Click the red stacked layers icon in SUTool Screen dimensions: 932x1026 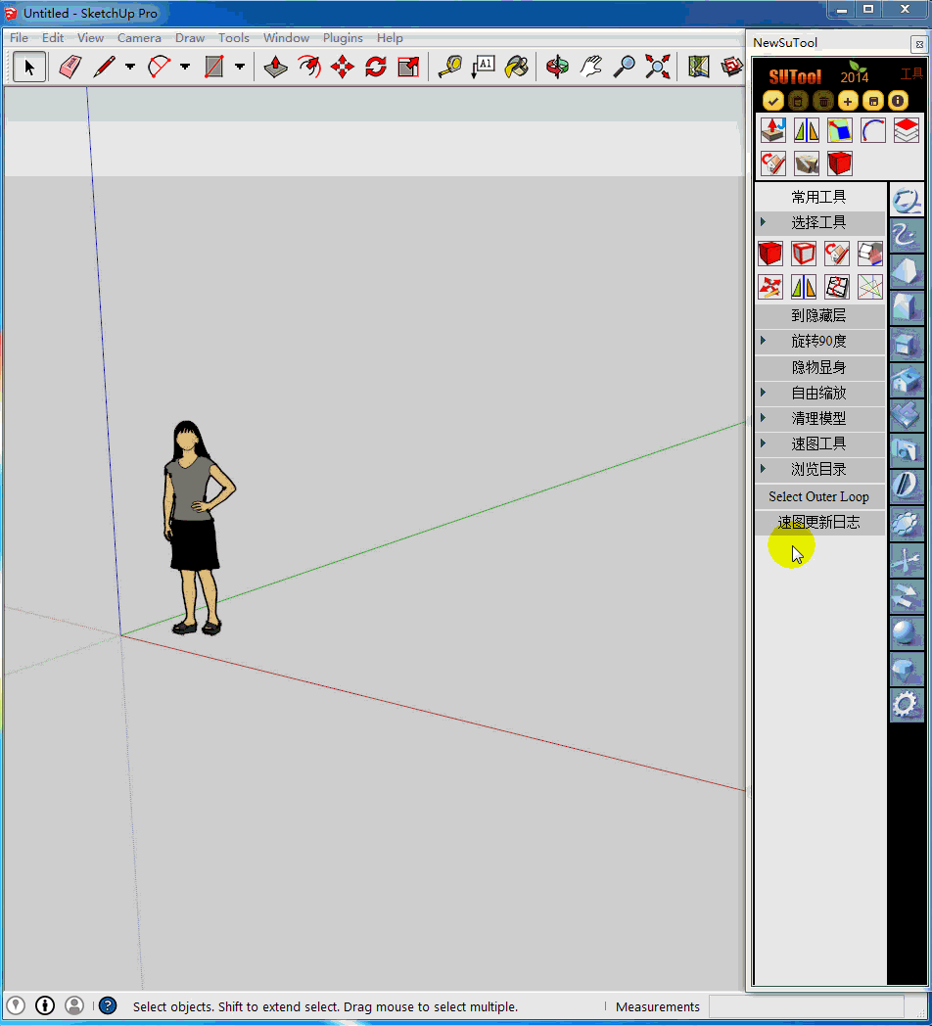coord(907,130)
